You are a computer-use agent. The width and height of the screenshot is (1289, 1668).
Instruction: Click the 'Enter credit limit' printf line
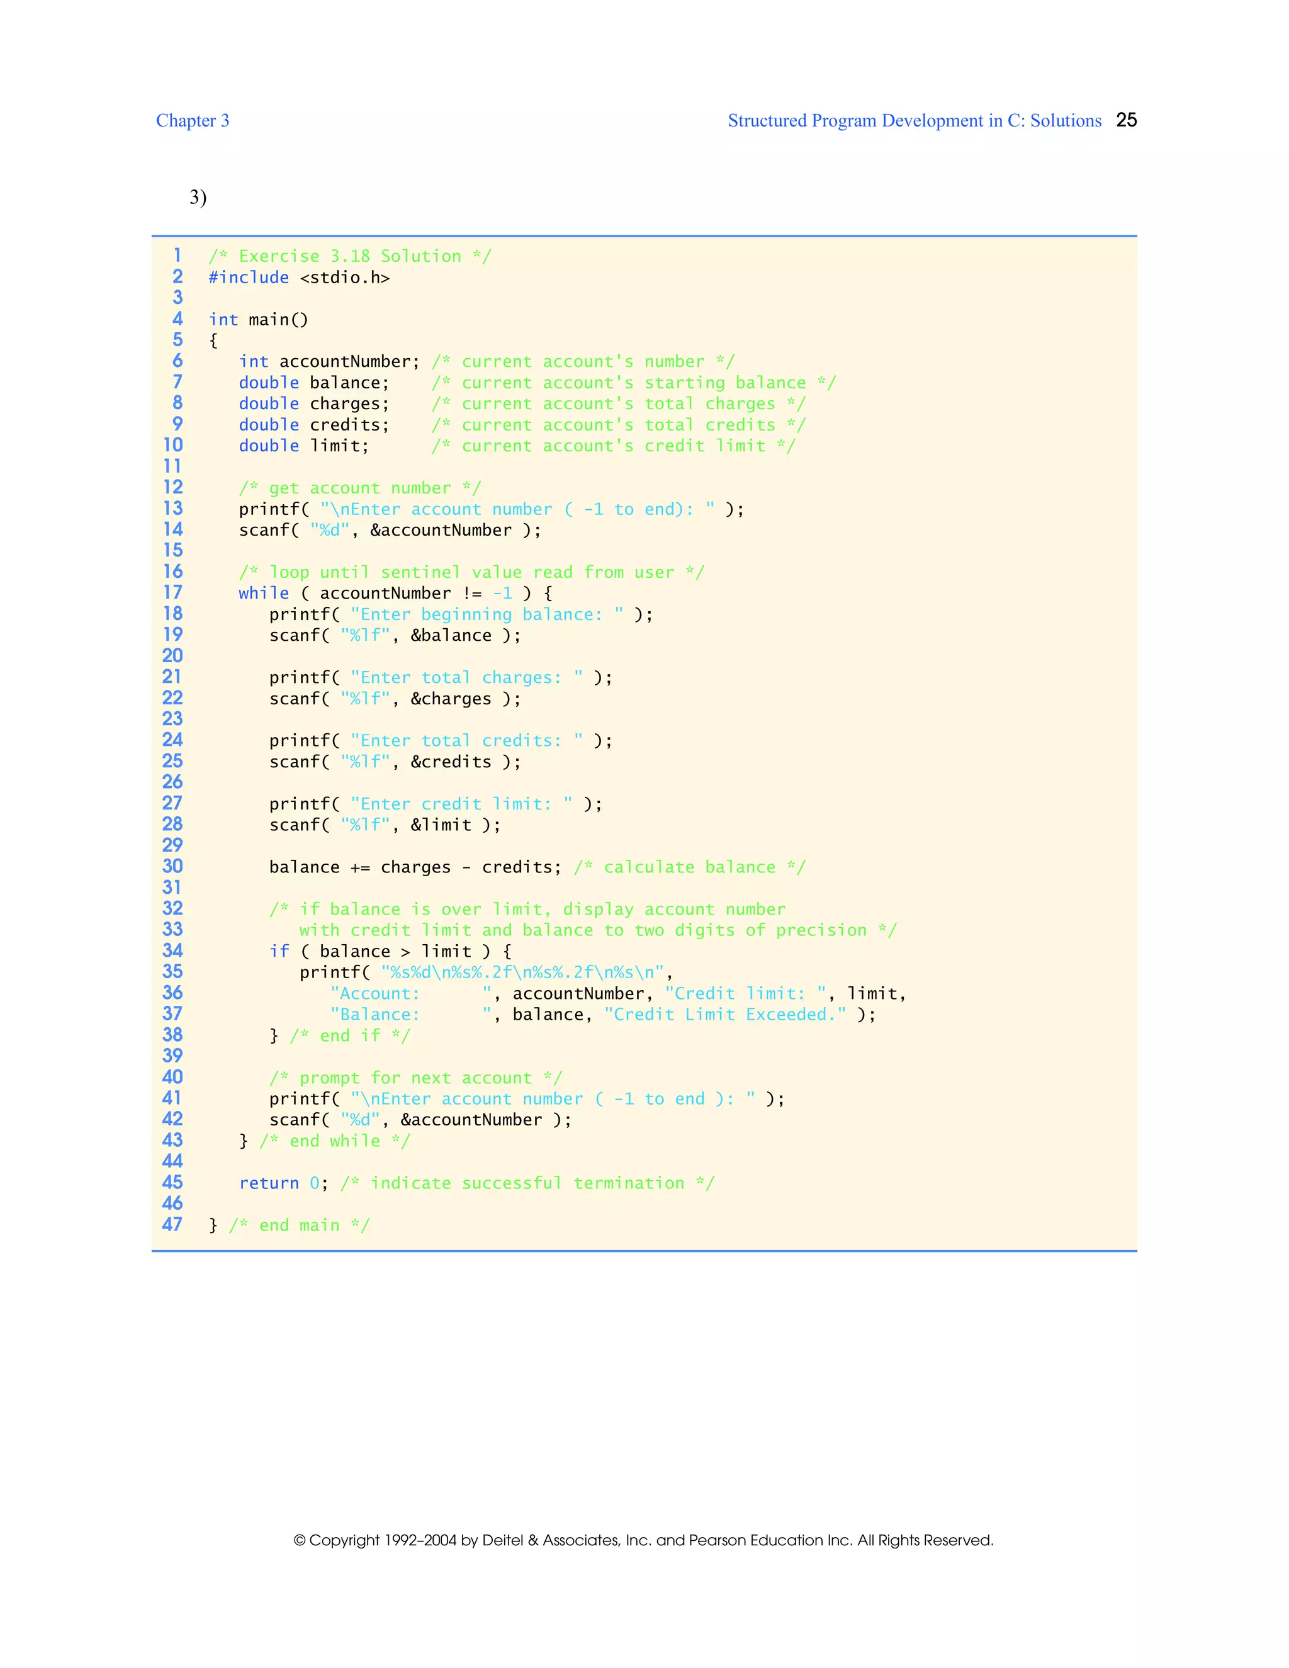coord(436,804)
